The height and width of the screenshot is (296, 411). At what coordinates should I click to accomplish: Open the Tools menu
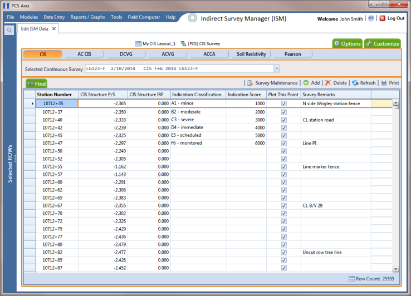pyautogui.click(x=116, y=17)
